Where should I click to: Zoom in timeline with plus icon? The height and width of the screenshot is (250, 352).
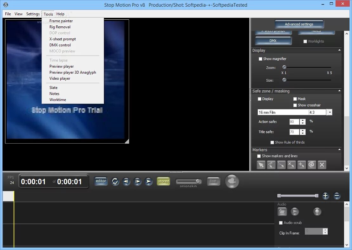(325, 196)
